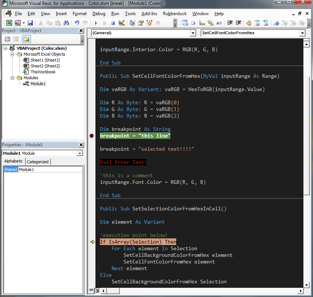The height and width of the screenshot is (297, 313).
Task: Open the (General) object dropdown
Action: (193, 33)
